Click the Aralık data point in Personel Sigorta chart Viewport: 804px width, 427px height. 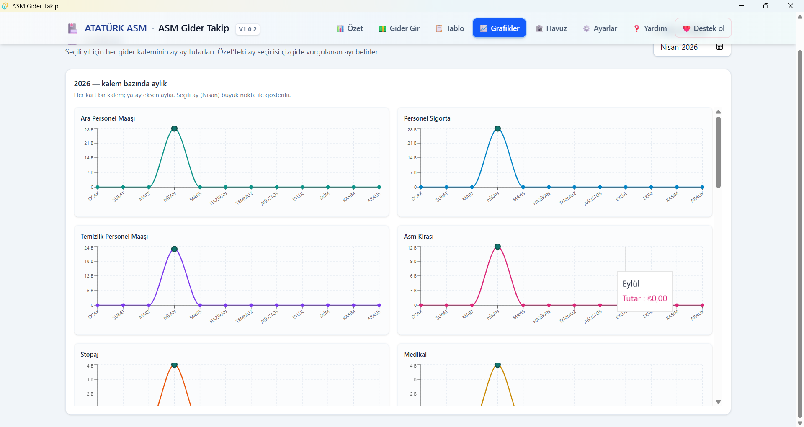(702, 187)
